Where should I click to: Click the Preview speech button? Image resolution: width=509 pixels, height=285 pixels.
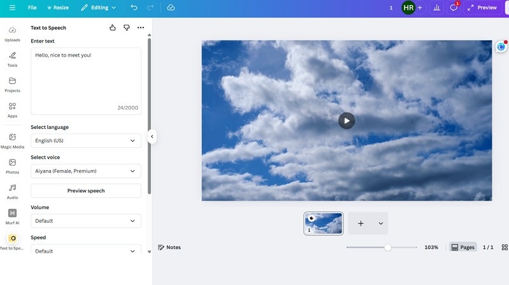[86, 191]
